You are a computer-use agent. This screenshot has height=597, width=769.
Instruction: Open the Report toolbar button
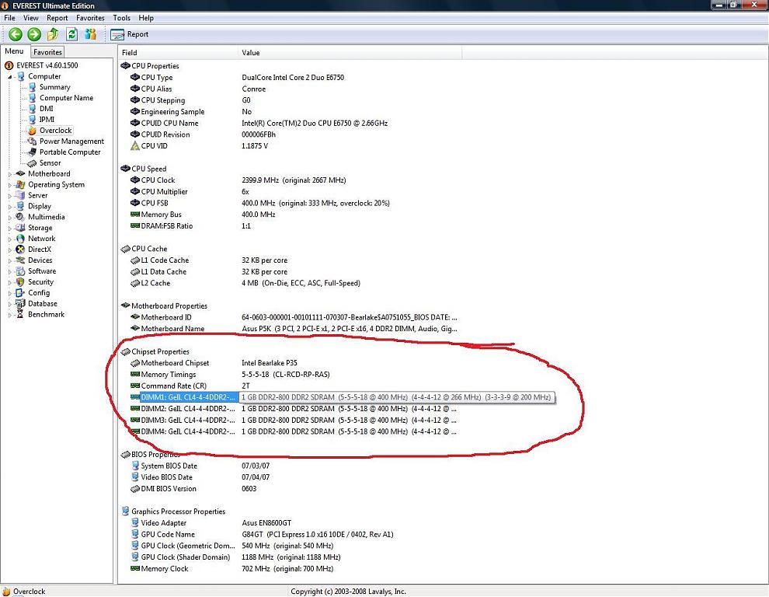click(130, 34)
